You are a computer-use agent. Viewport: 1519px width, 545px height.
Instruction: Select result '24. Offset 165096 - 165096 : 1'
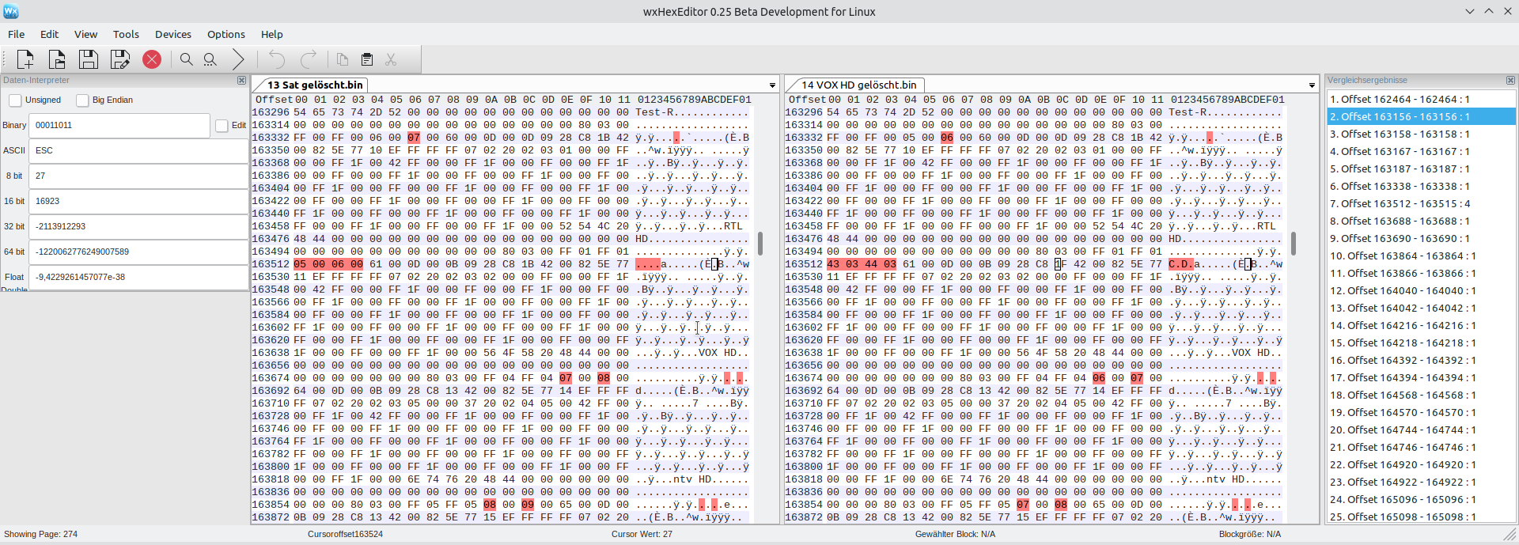pos(1421,499)
